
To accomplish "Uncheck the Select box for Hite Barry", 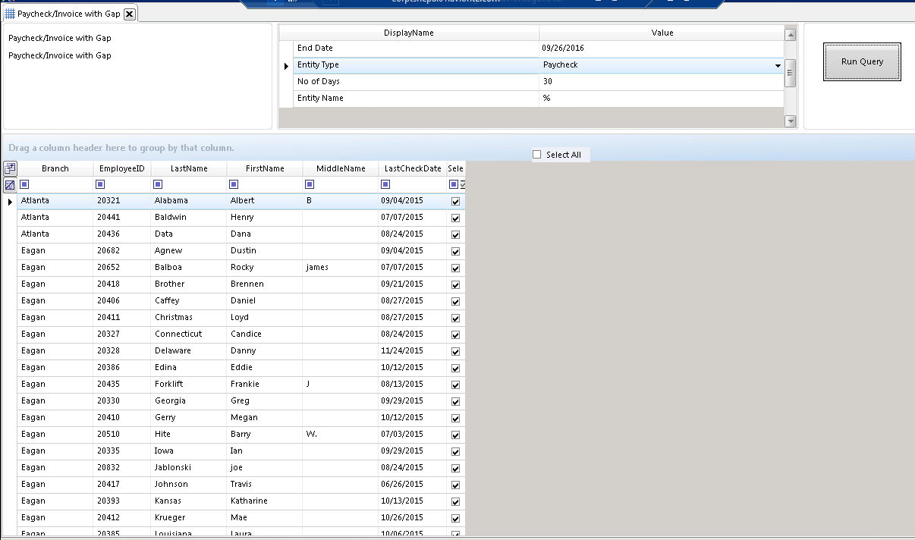I will [x=455, y=435].
